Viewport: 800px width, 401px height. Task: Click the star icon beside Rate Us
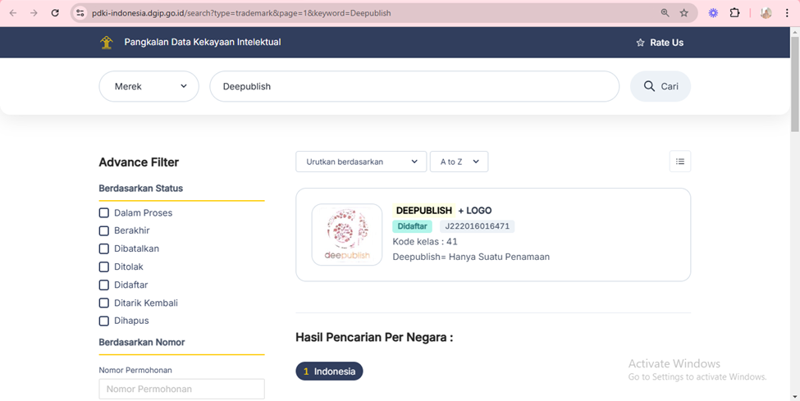click(640, 43)
